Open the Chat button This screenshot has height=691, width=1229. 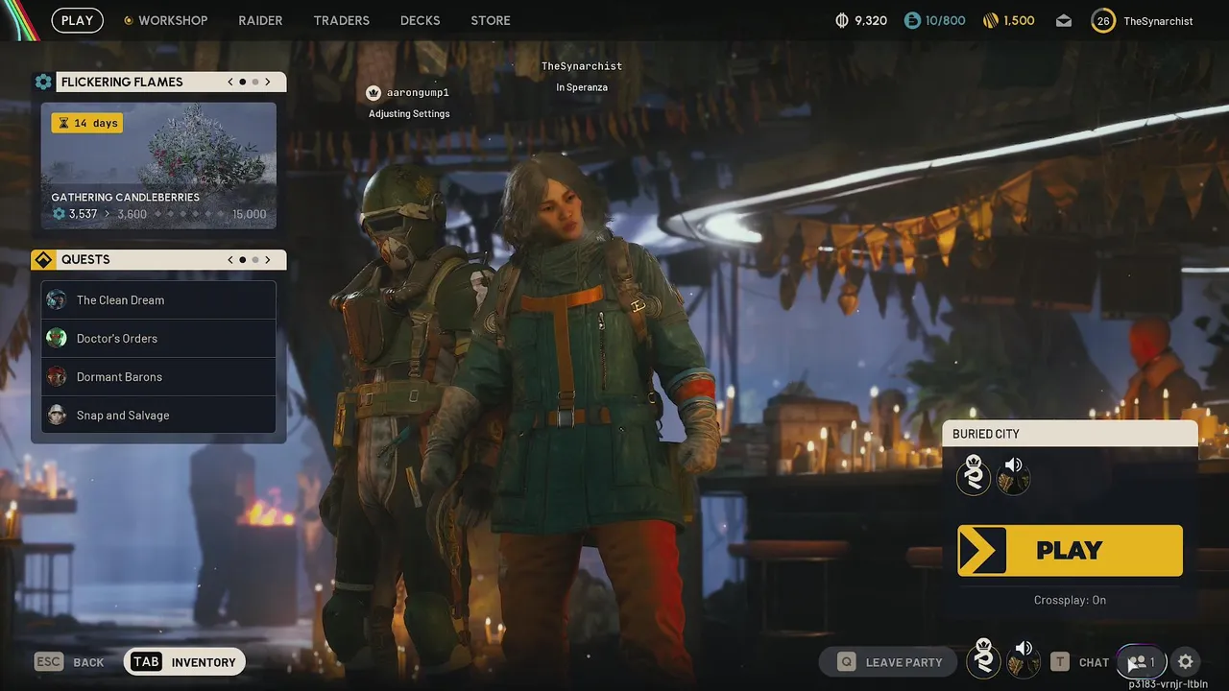click(1080, 662)
